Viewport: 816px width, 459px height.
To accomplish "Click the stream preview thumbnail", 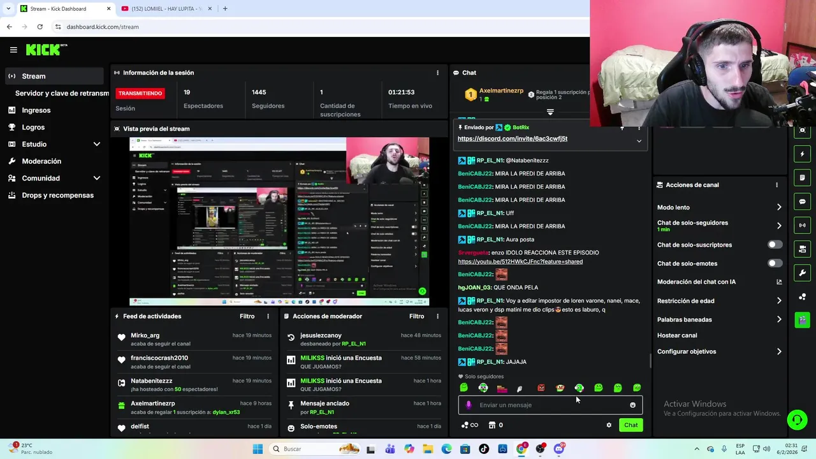I will (x=279, y=221).
